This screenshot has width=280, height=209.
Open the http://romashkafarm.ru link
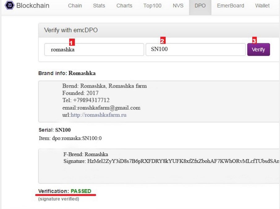(99, 115)
